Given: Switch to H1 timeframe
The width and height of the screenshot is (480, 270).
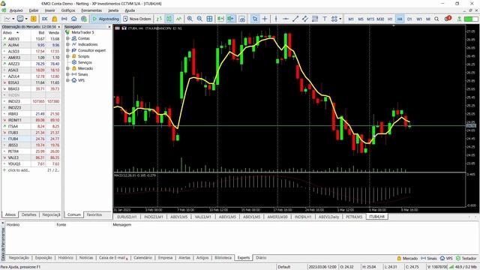Looking at the screenshot, I should 390,19.
